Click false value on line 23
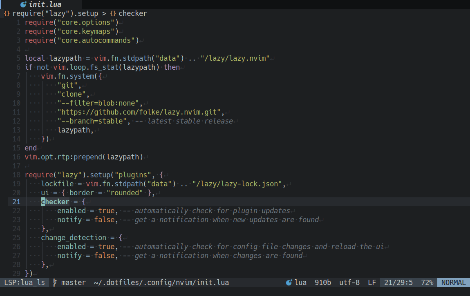The image size is (470, 296). pos(104,220)
